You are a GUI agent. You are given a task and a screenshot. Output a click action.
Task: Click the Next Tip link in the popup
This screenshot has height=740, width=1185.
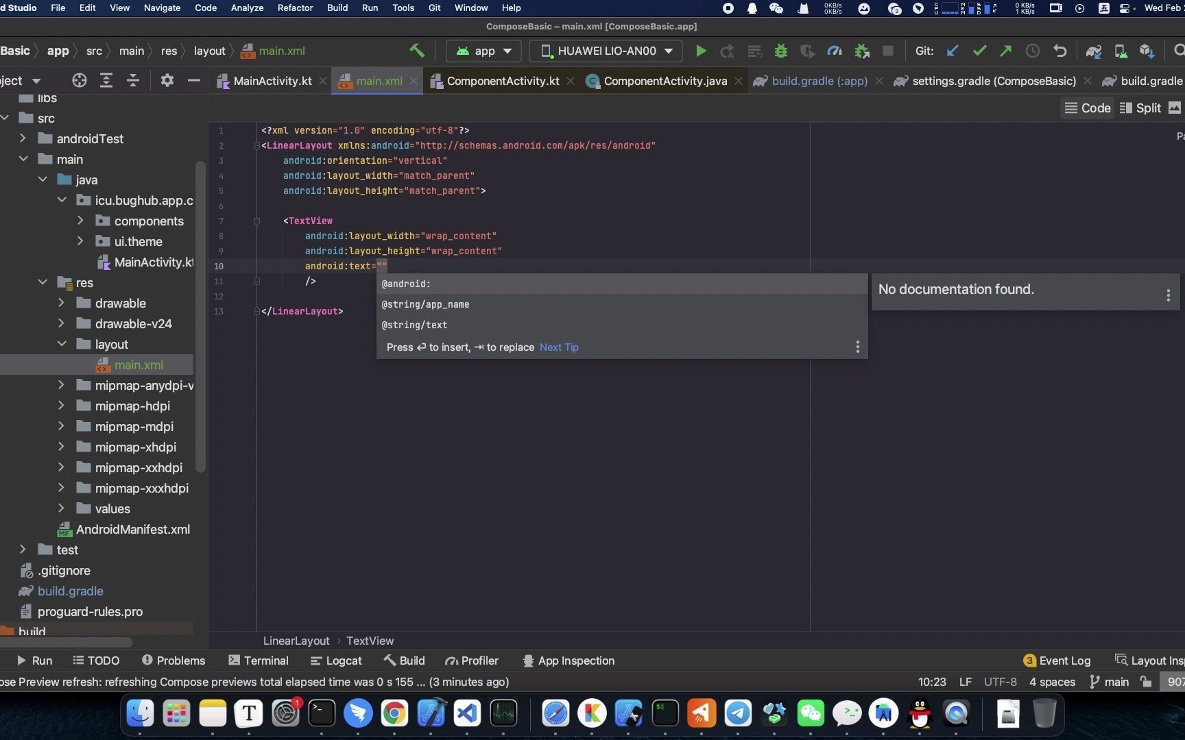[x=559, y=347]
